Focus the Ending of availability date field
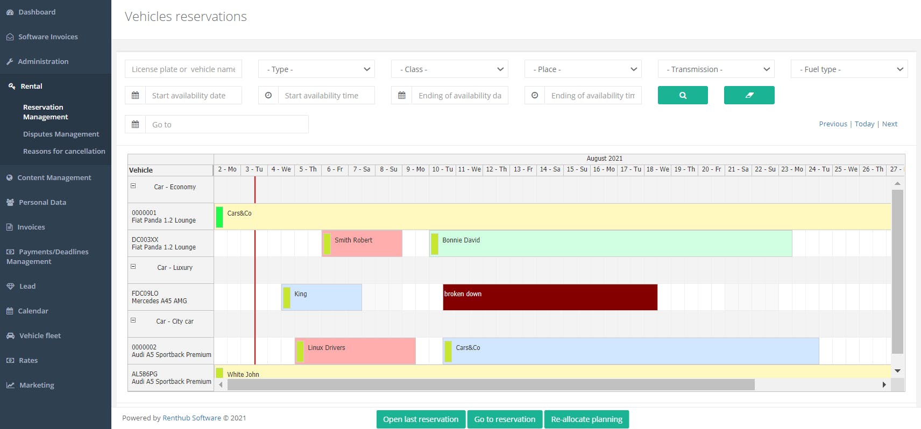Image resolution: width=921 pixels, height=429 pixels. click(x=460, y=95)
